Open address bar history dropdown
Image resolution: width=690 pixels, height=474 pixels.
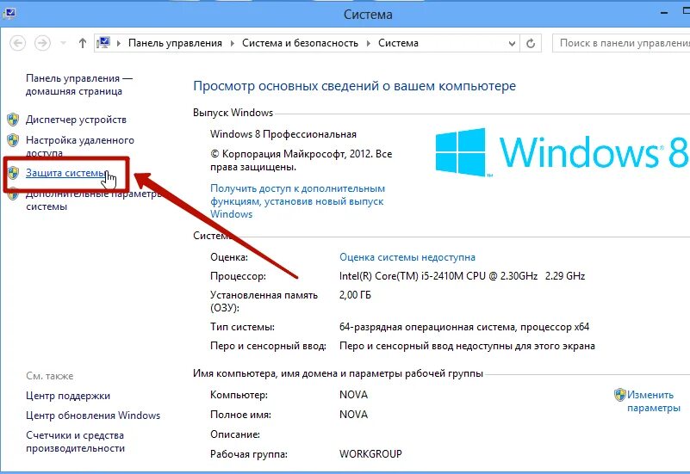point(512,44)
